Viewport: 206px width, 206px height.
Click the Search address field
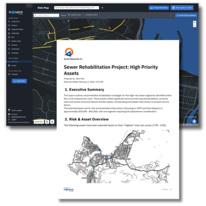[x=46, y=15]
